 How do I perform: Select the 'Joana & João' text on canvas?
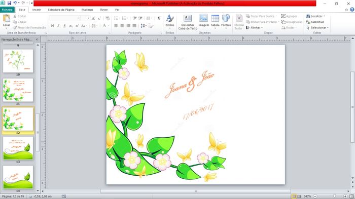point(190,84)
